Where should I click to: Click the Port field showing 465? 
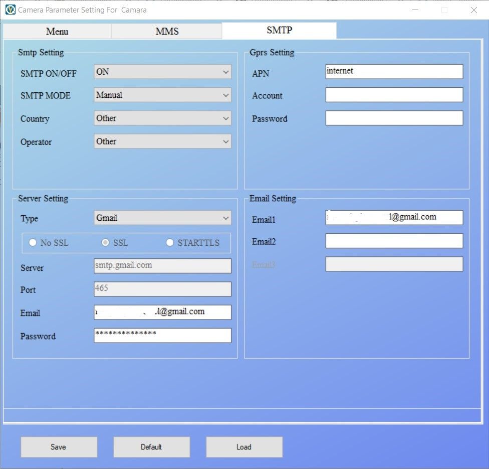162,289
